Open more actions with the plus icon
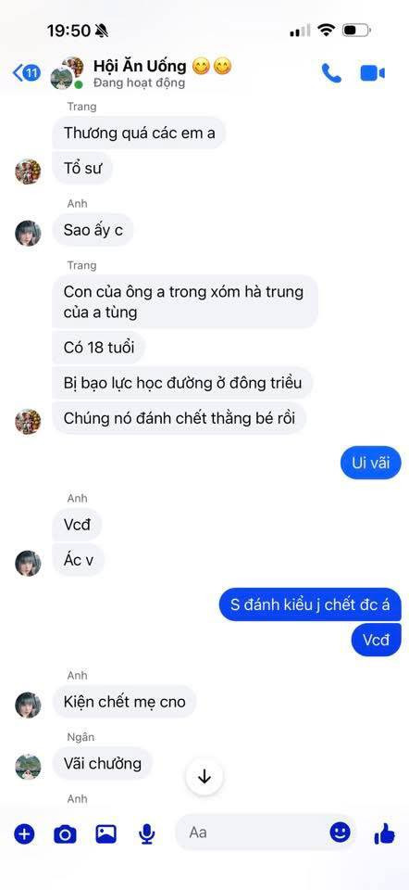Viewport: 409px width, 890px height. click(x=24, y=833)
